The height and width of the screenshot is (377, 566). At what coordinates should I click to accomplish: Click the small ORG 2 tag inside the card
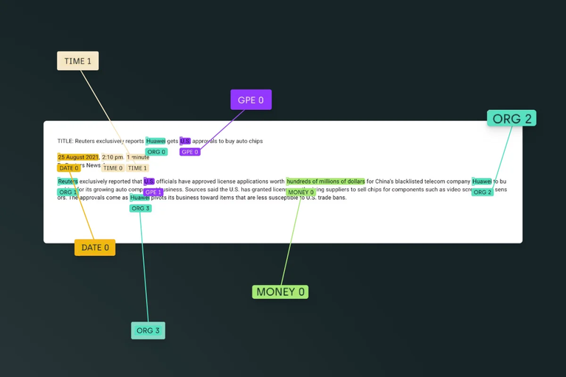click(483, 193)
